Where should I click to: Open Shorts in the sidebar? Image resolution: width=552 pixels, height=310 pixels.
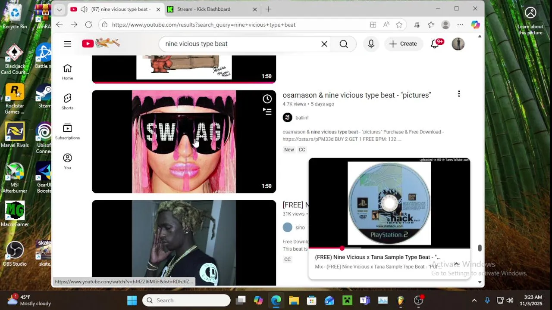coord(67,102)
